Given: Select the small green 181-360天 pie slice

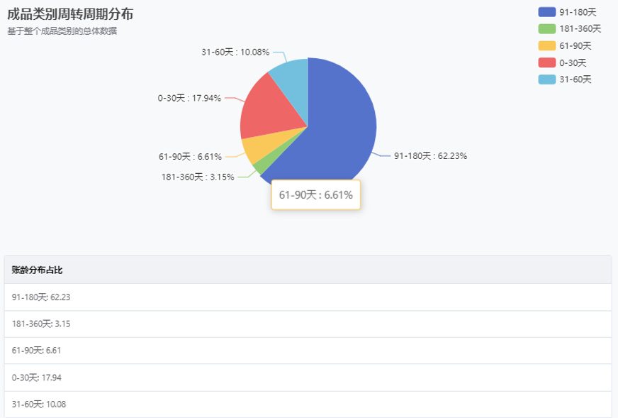Looking at the screenshot, I should 259,167.
